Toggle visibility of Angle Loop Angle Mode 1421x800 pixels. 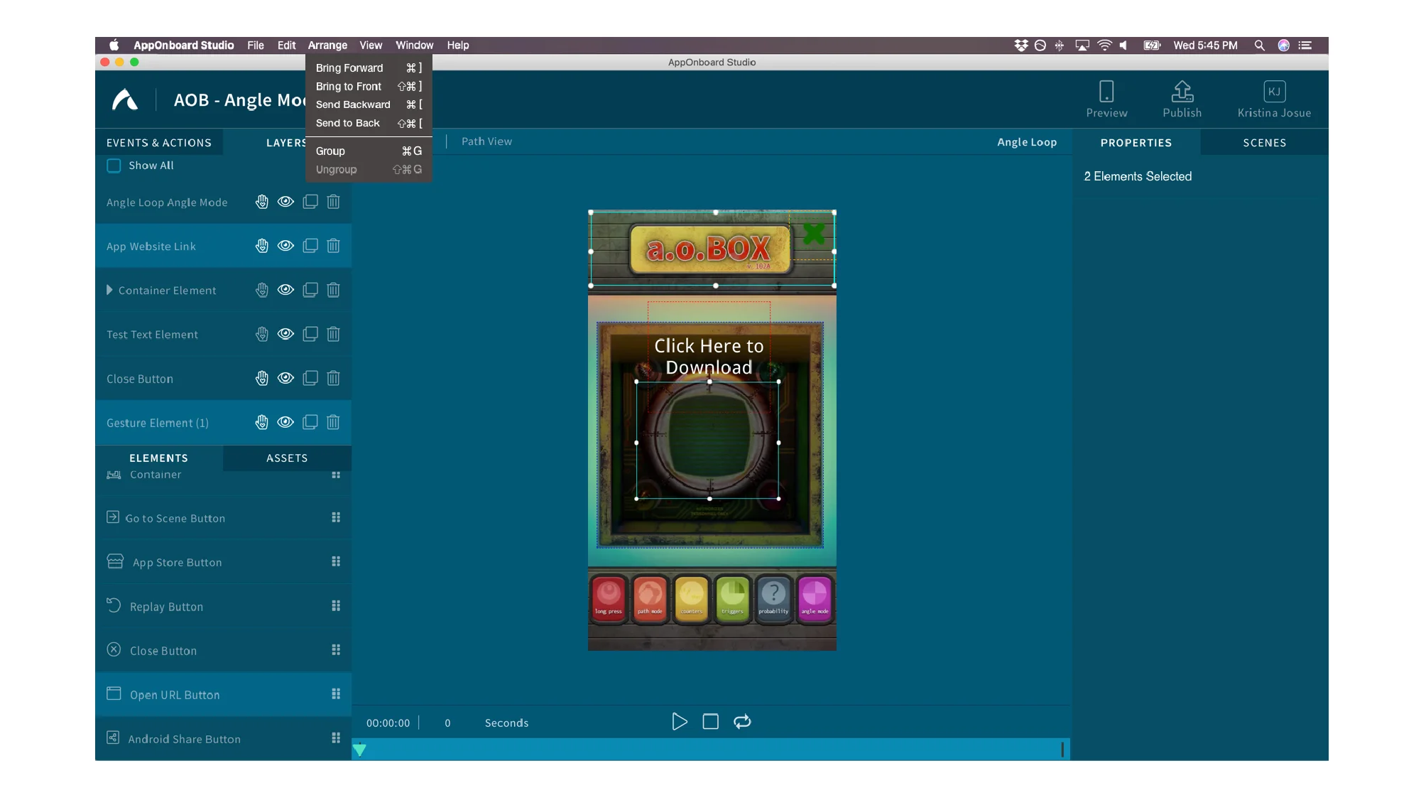[285, 202]
